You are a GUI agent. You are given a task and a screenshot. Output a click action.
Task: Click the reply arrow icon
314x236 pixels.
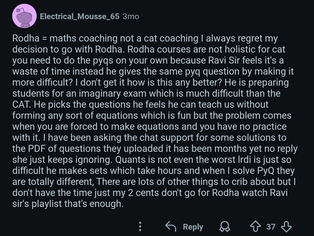(x=171, y=226)
